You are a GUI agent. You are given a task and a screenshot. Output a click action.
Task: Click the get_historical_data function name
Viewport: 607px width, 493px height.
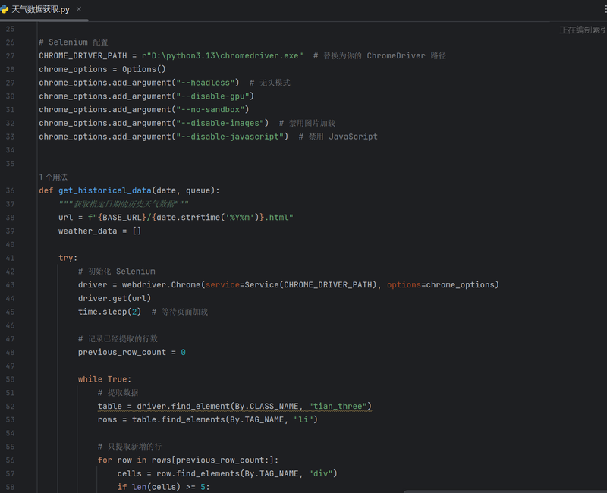pos(105,190)
